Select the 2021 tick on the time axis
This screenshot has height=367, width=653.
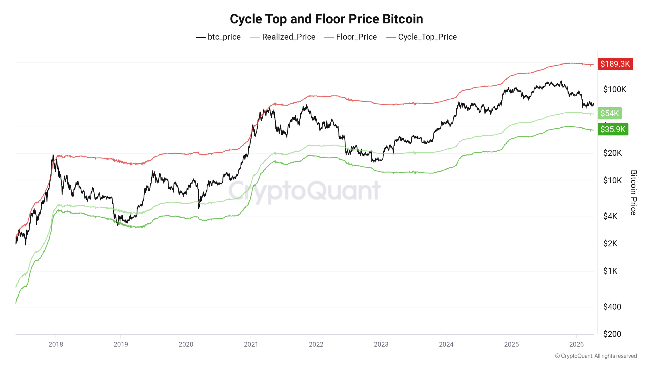coord(251,344)
